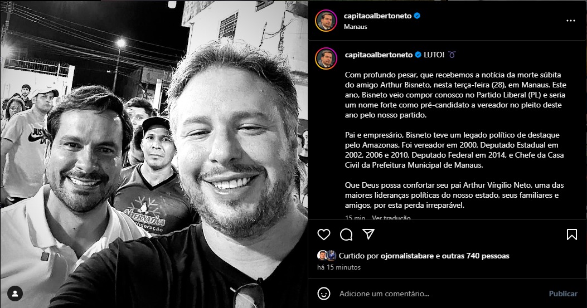This screenshot has height=308, width=587.
Task: Open emoji picker in the comment box
Action: [x=324, y=294]
